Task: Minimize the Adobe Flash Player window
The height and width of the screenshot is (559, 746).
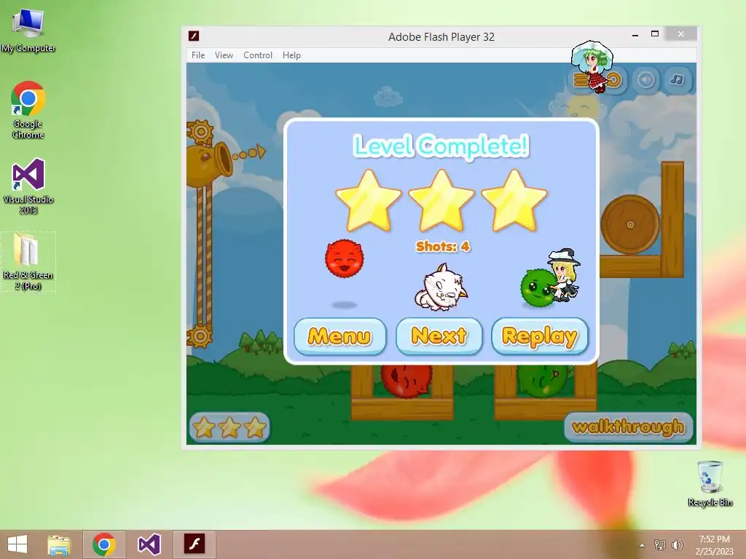Action: click(x=635, y=35)
